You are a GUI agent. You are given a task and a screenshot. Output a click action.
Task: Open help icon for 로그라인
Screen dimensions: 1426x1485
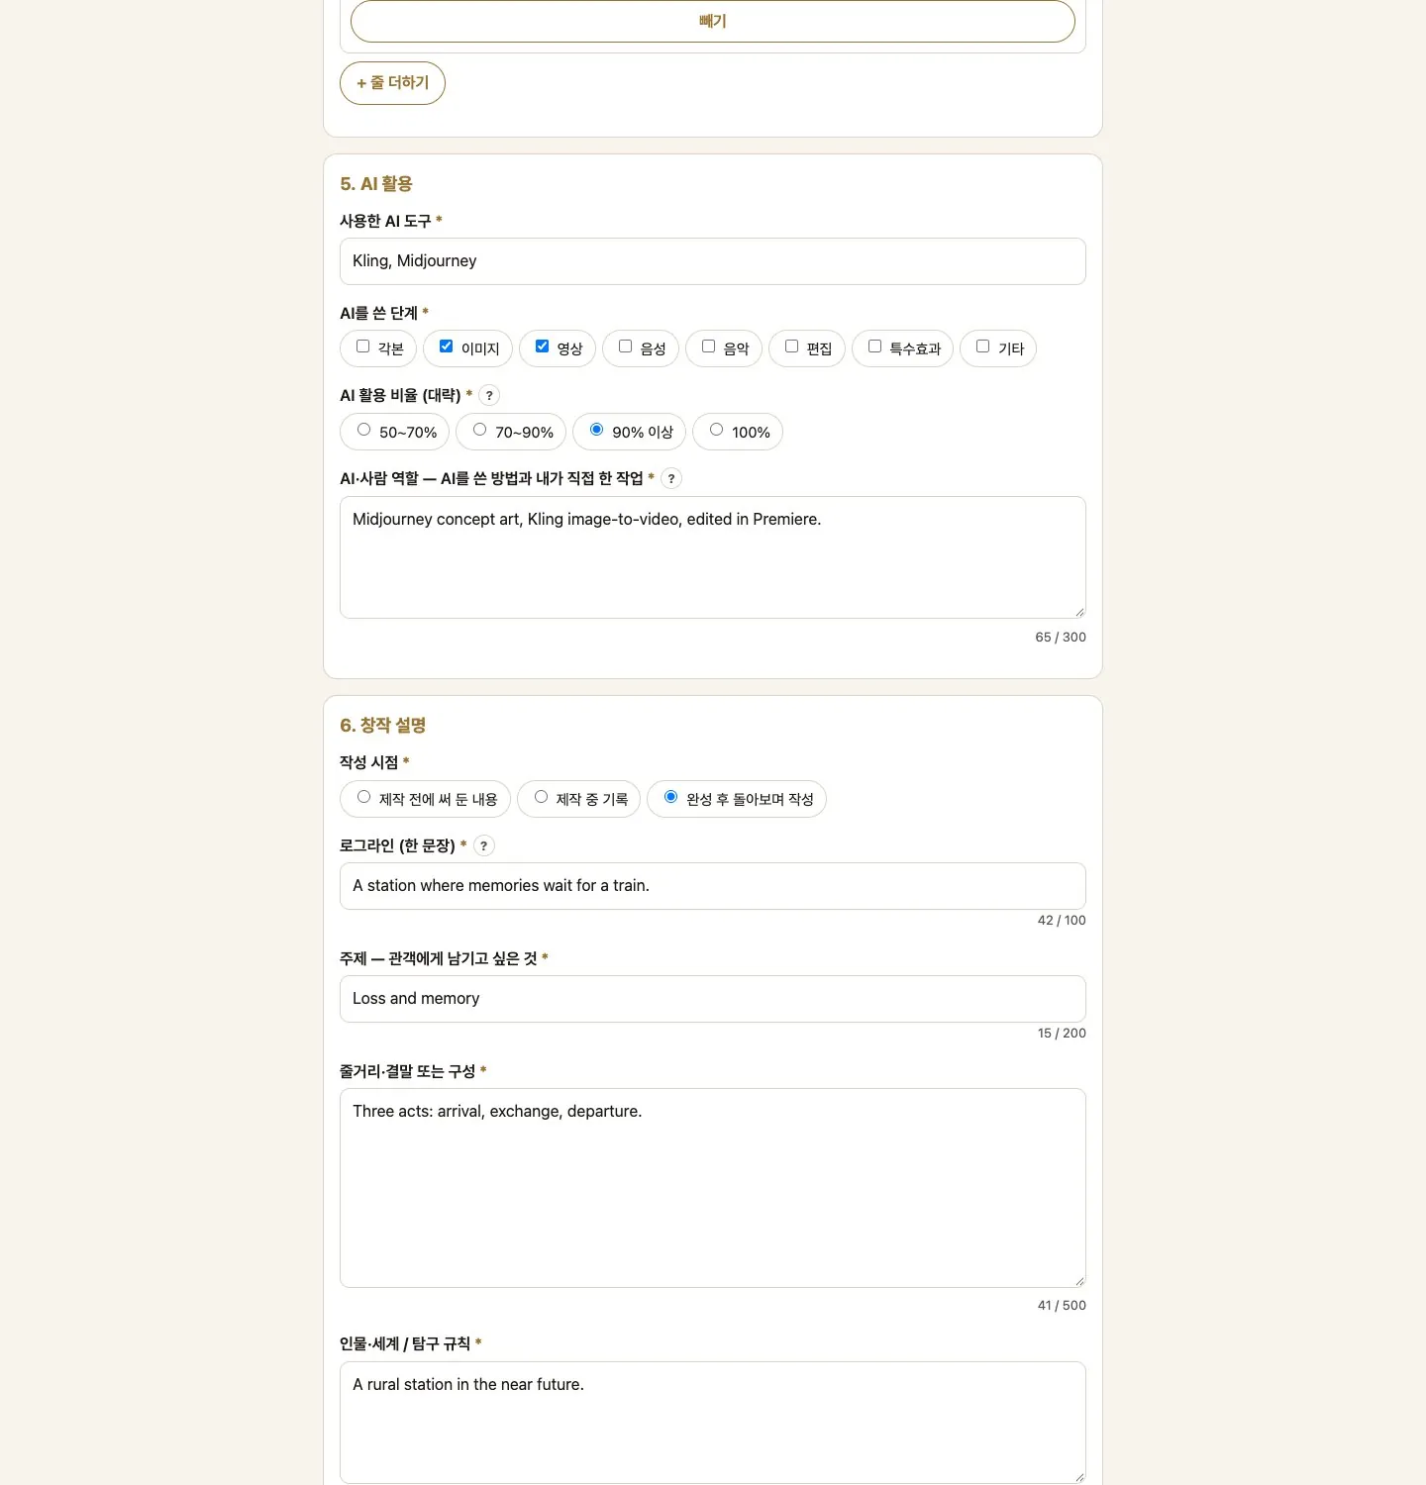pyautogui.click(x=483, y=845)
